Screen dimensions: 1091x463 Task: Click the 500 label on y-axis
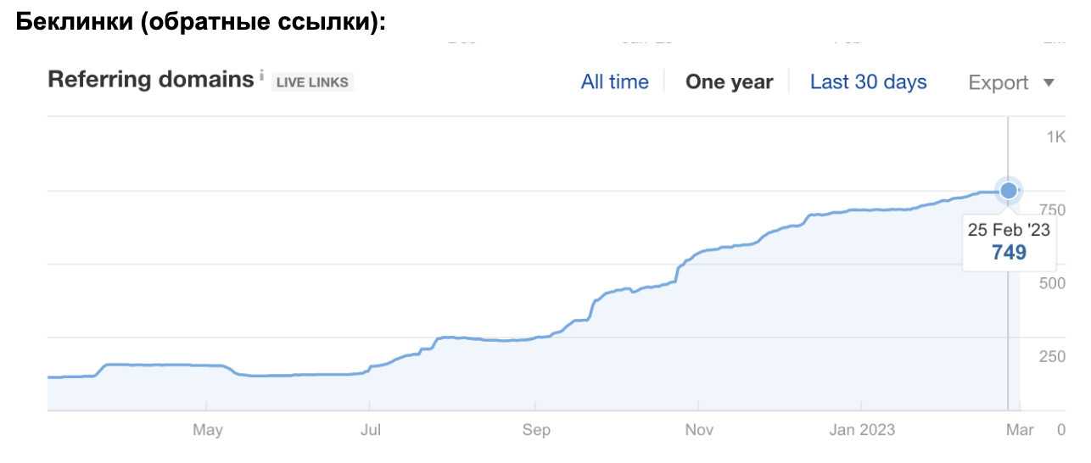tap(1052, 282)
